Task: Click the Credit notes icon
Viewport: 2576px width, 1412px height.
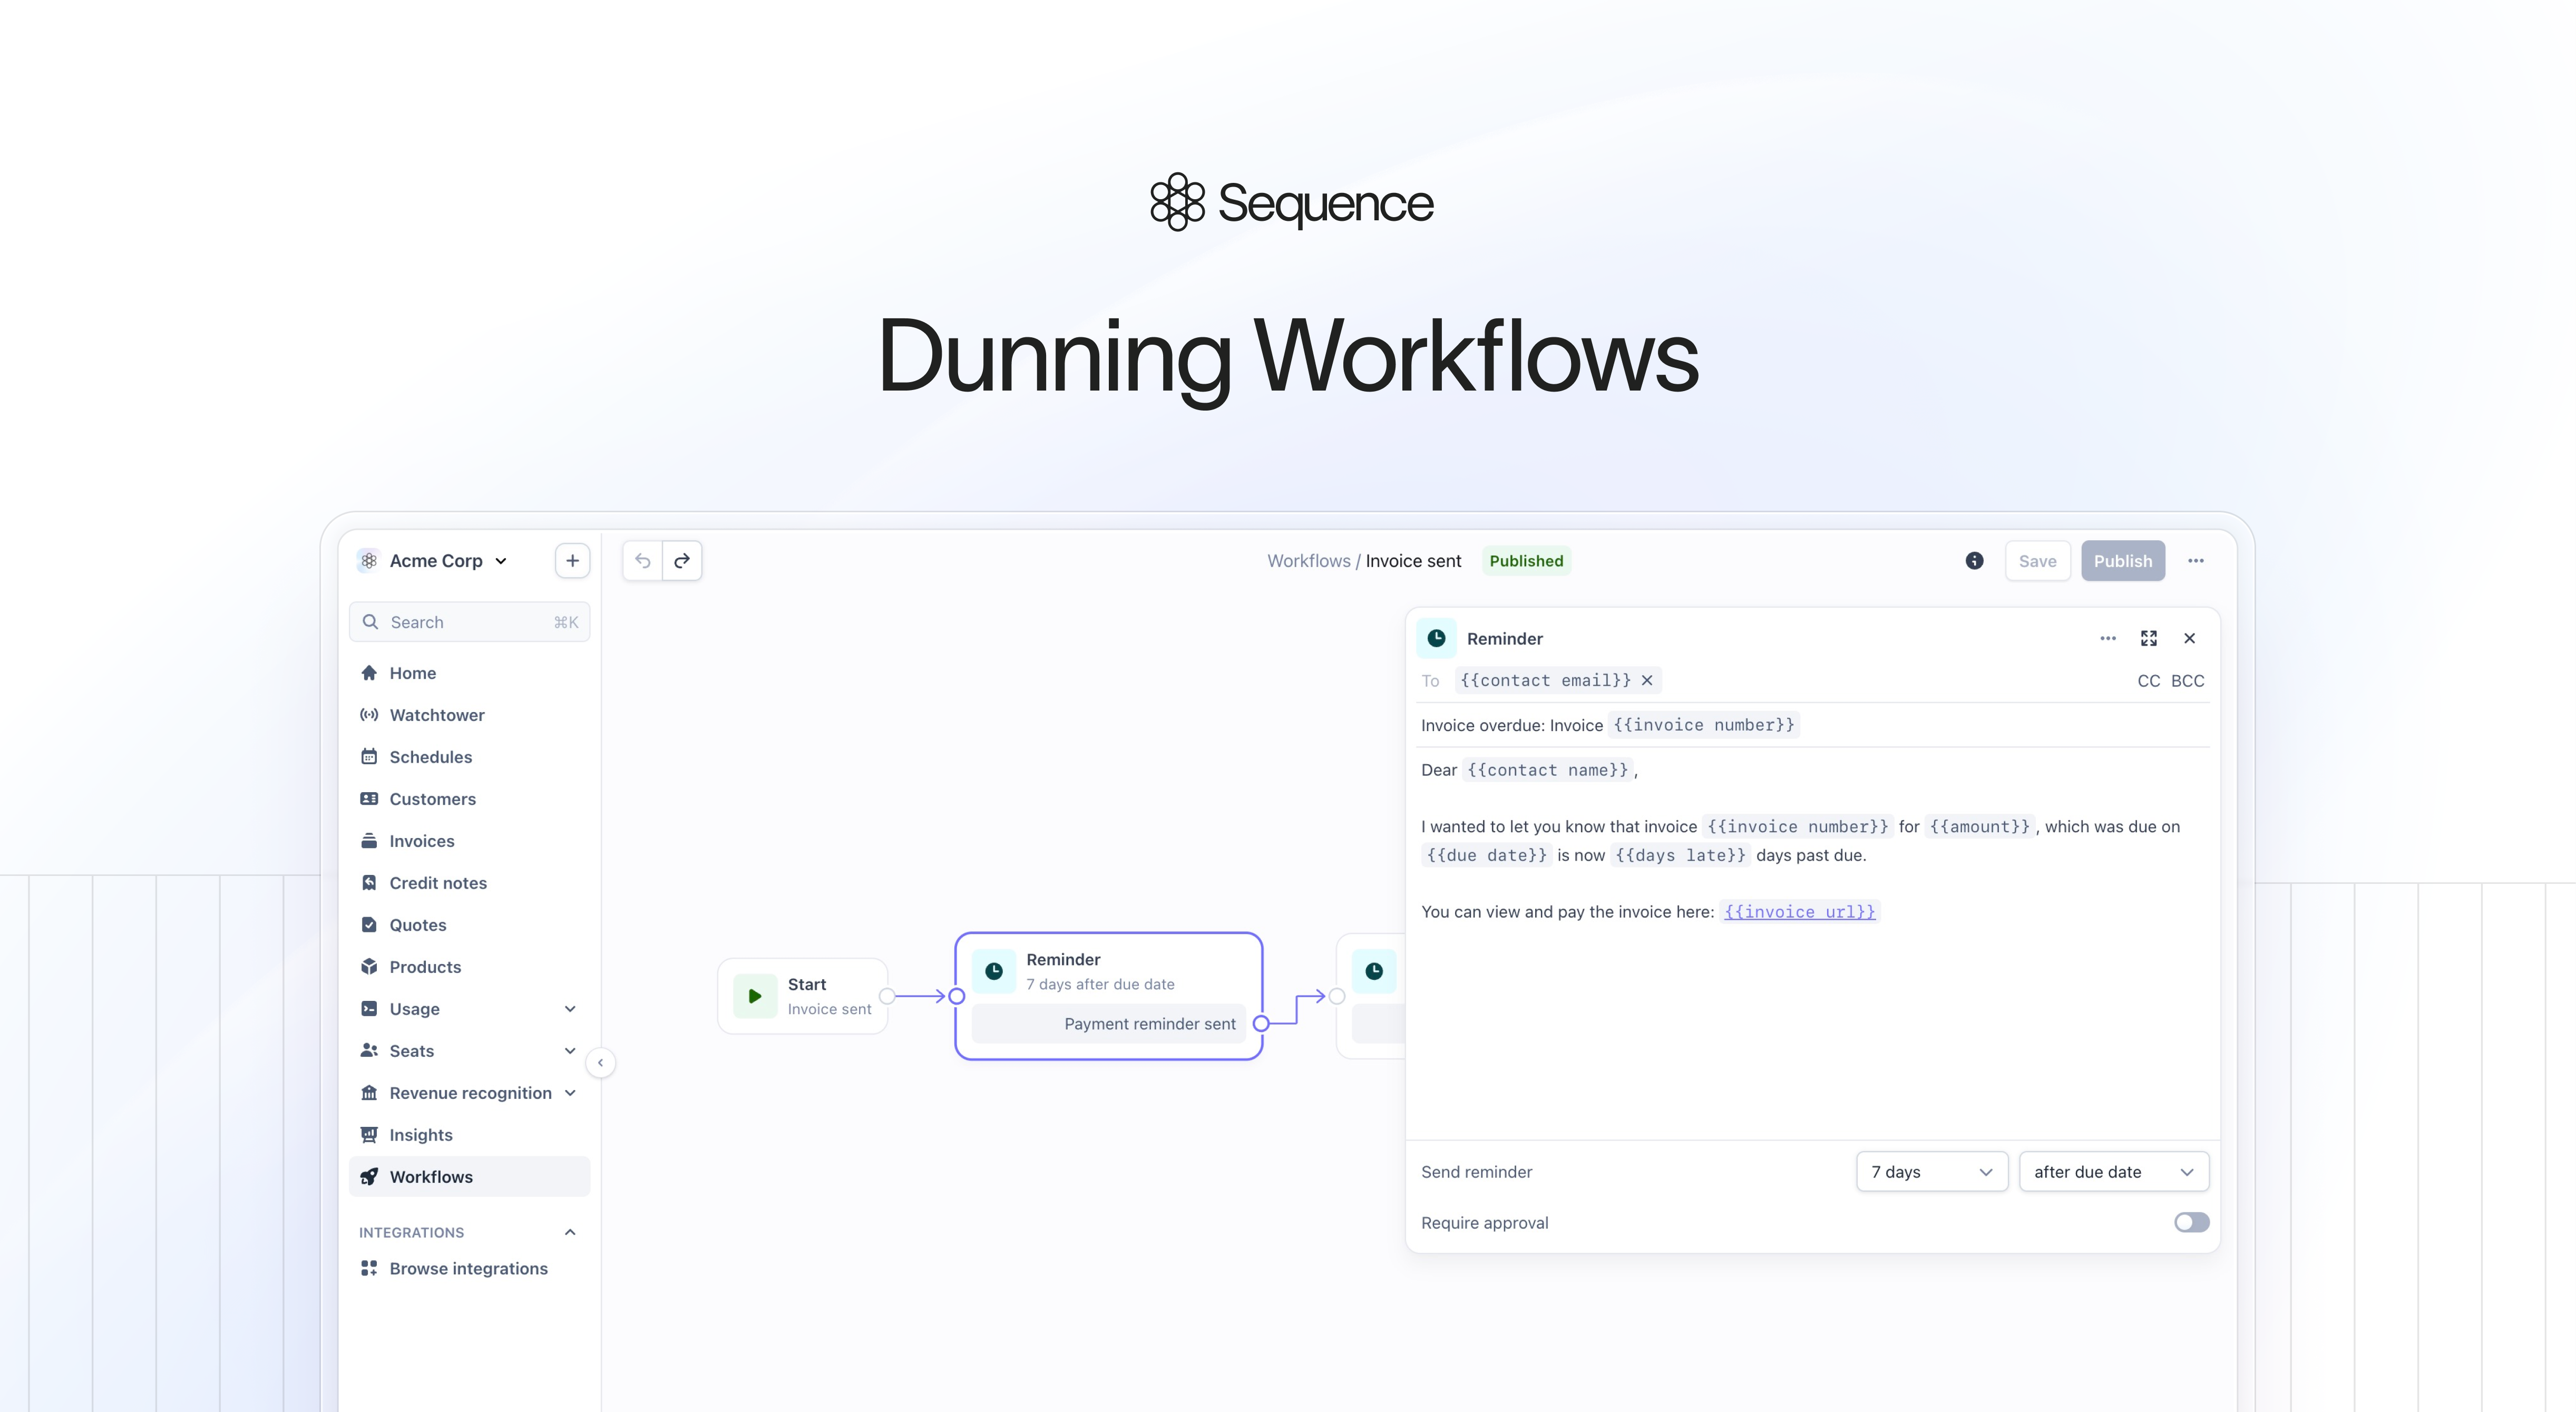Action: coord(369,883)
